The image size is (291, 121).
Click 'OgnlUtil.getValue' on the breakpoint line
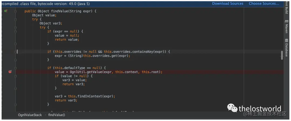[86, 72]
